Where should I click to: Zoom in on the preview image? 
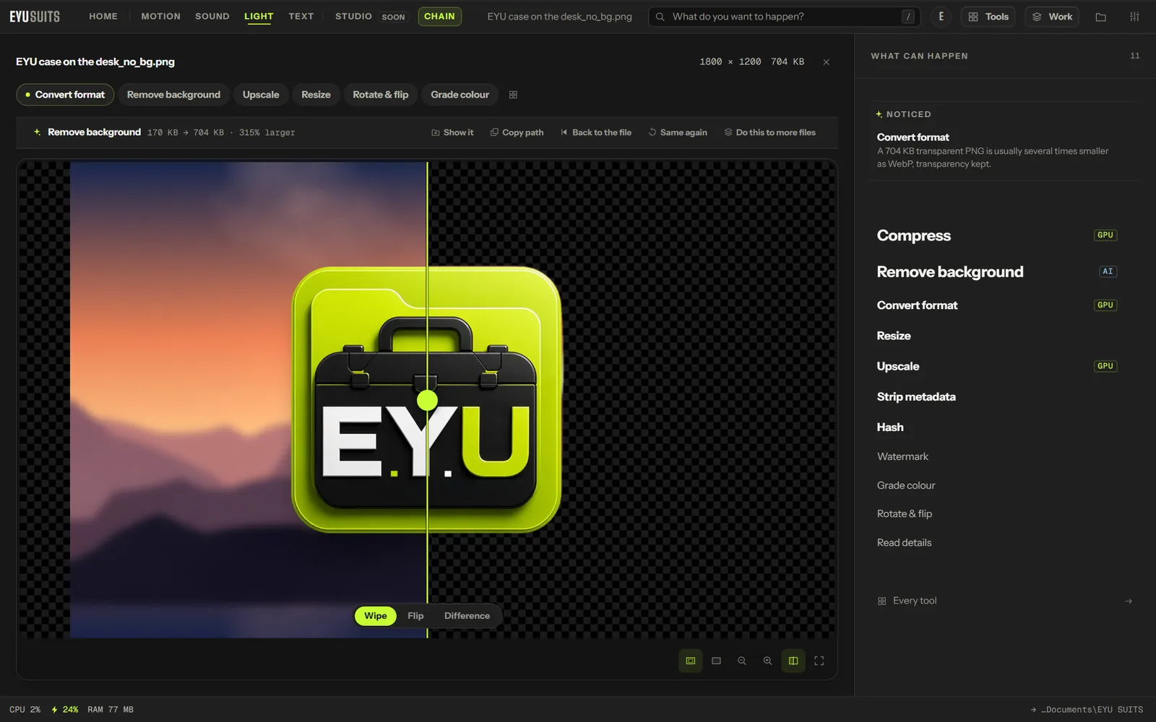[767, 661]
